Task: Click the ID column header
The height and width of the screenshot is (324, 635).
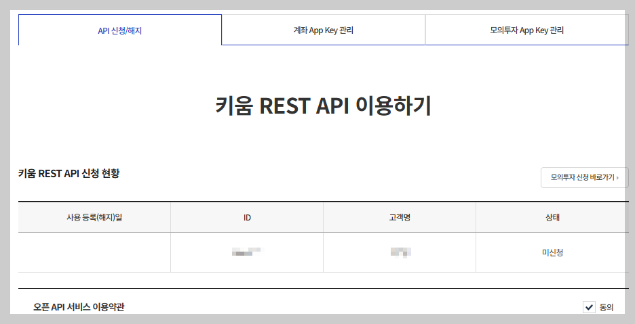Action: 247,217
